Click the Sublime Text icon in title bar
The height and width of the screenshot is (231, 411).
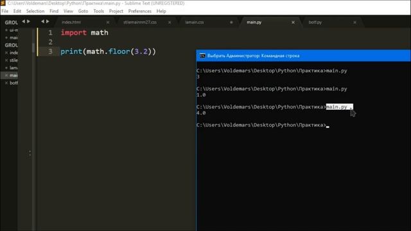click(3, 3)
